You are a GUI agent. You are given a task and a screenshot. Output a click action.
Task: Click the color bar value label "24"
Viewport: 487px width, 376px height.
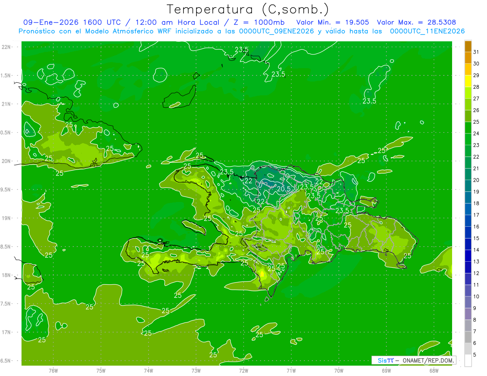click(x=476, y=133)
